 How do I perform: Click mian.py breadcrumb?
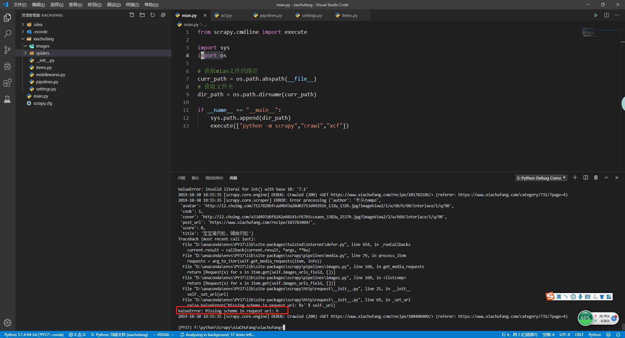pyautogui.click(x=191, y=24)
